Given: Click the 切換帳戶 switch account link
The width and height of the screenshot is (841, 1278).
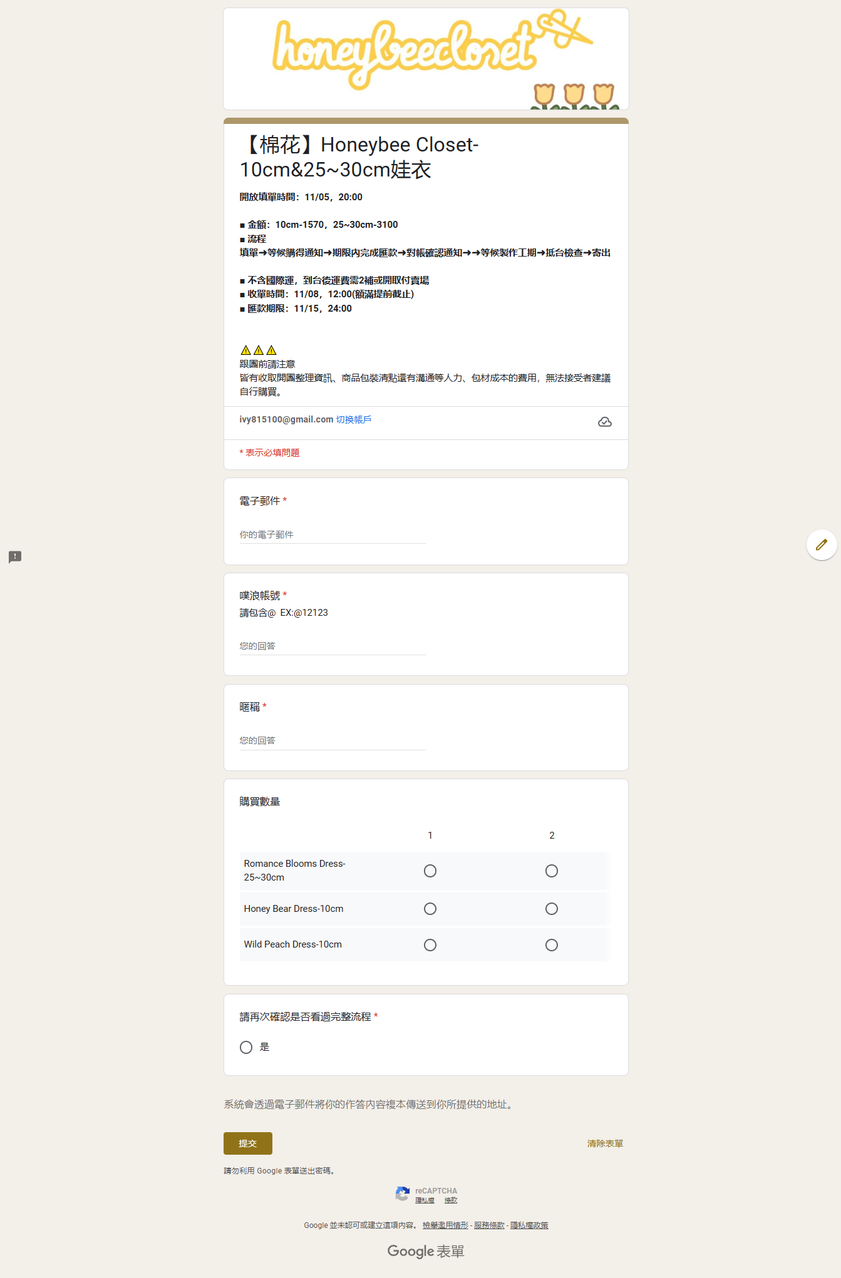Looking at the screenshot, I should pos(354,419).
